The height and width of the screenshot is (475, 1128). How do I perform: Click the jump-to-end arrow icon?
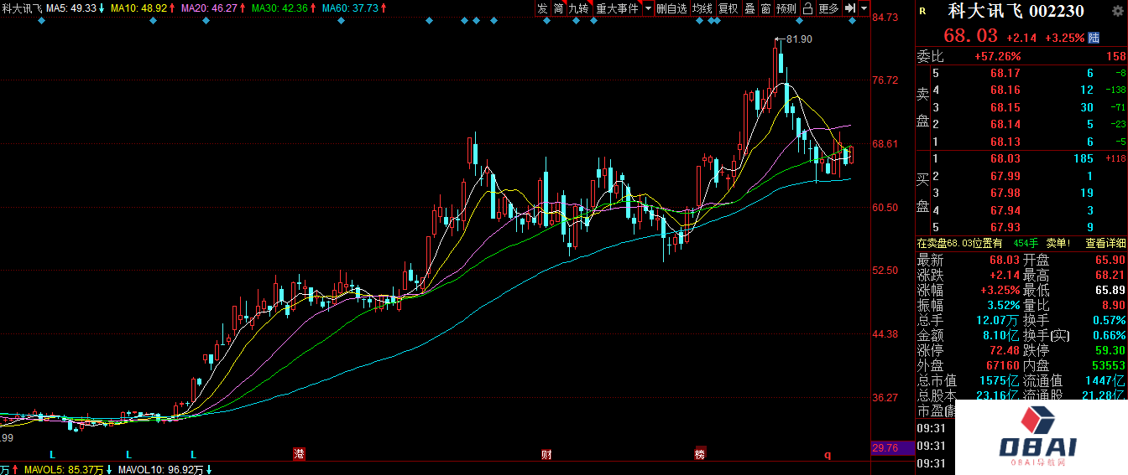pos(850,8)
